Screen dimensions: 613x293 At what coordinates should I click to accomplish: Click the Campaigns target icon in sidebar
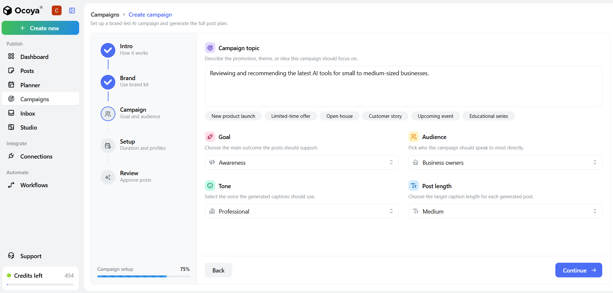[11, 99]
